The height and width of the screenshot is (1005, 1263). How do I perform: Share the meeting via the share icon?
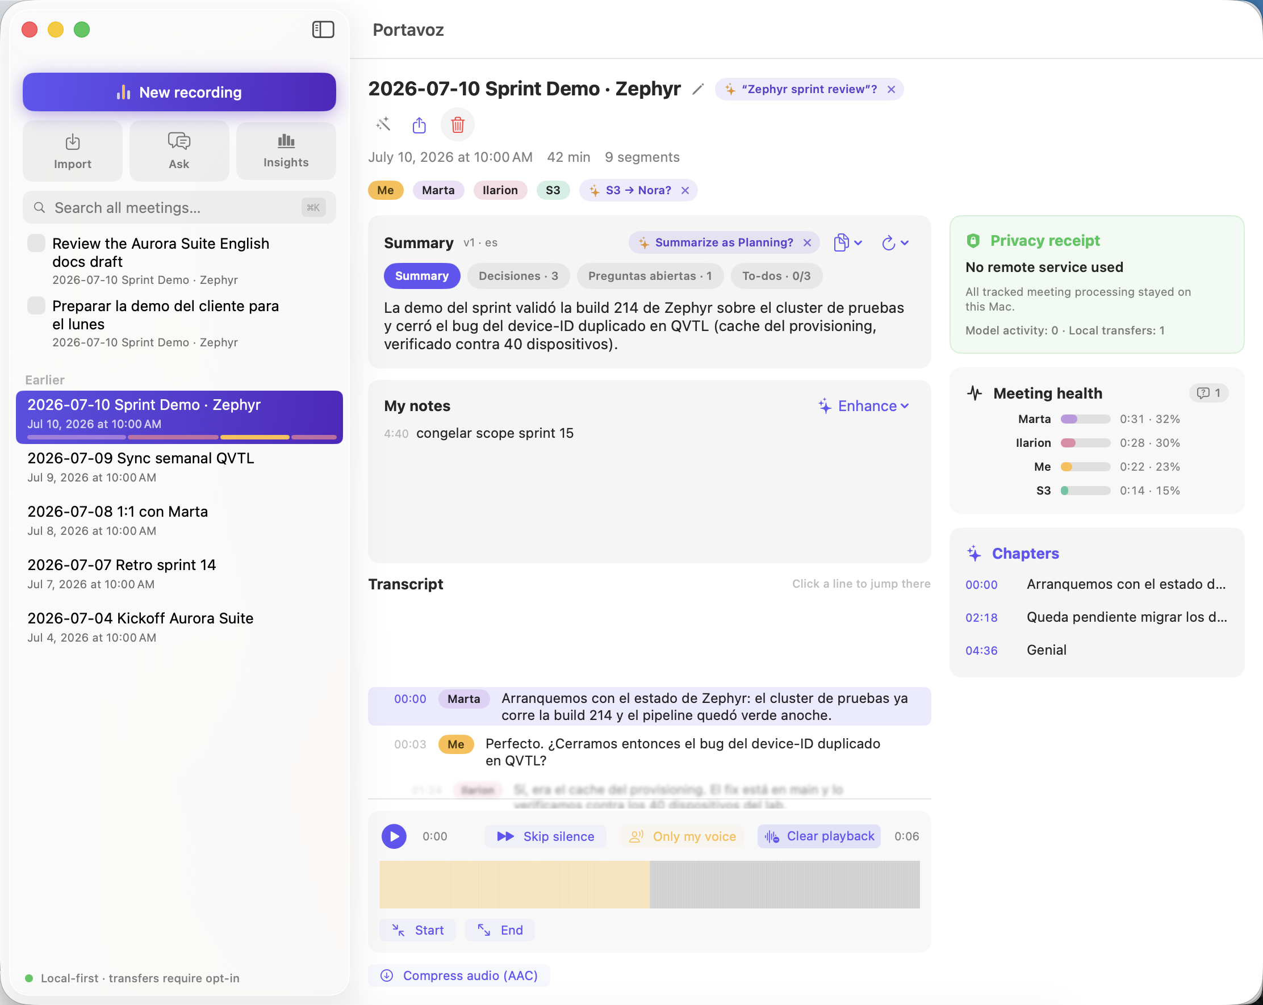point(420,125)
